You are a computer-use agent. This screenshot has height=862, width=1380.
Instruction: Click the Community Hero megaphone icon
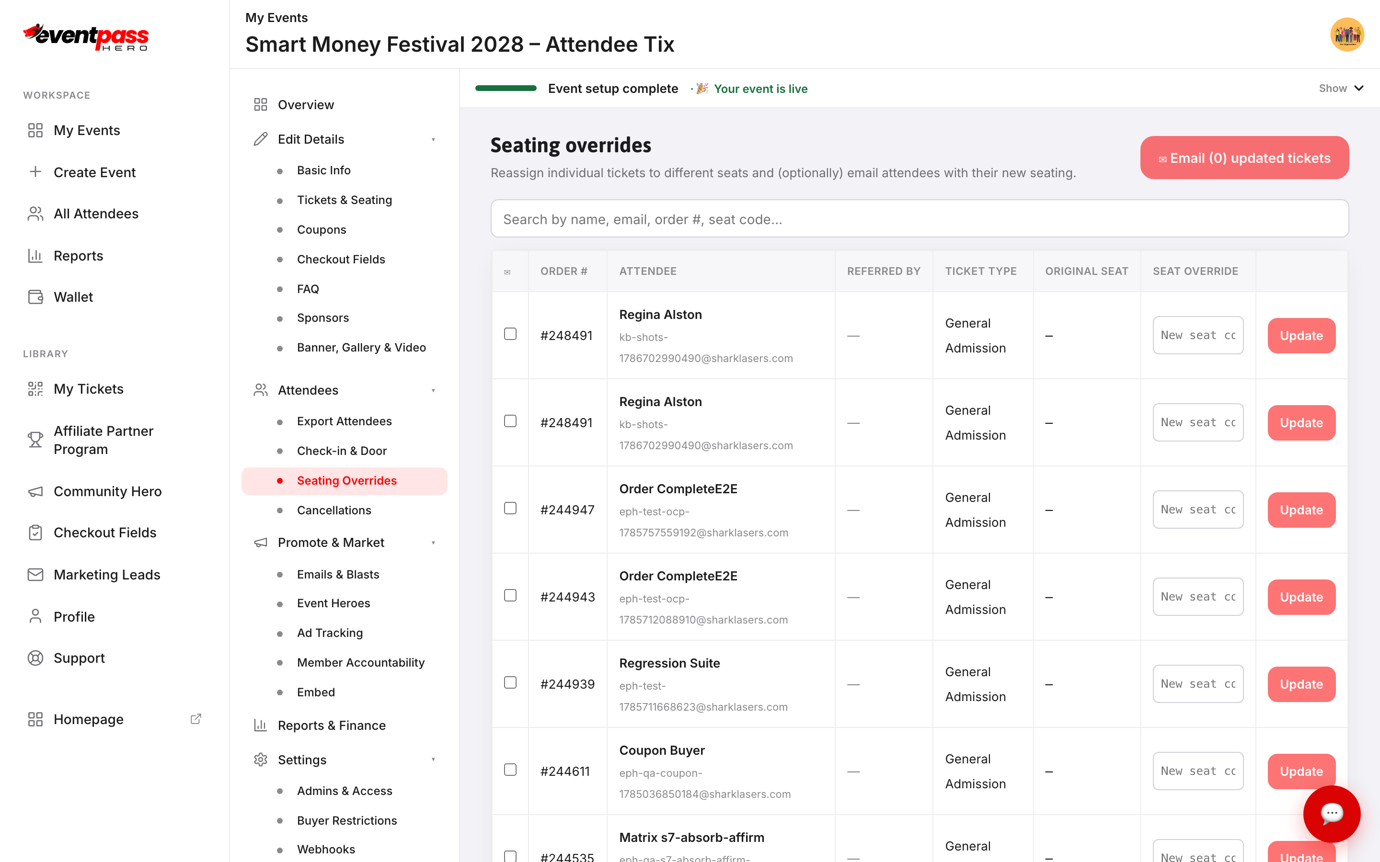[x=35, y=491]
